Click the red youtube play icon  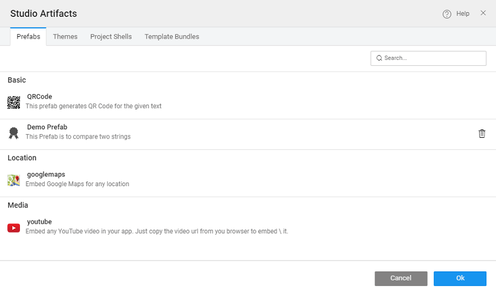pyautogui.click(x=13, y=228)
